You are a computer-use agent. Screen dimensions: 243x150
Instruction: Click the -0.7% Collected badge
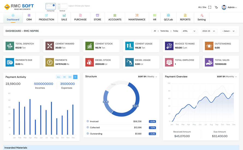click(x=152, y=128)
